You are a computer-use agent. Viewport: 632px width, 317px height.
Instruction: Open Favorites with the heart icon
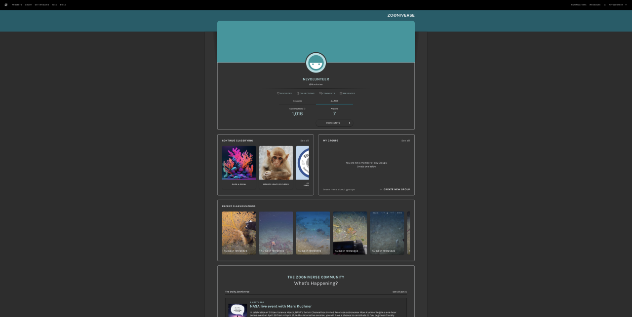pyautogui.click(x=284, y=93)
